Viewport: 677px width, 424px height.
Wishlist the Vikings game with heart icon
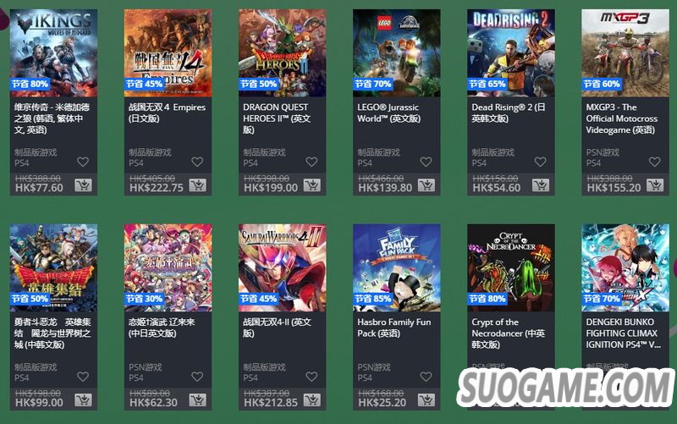coord(83,162)
